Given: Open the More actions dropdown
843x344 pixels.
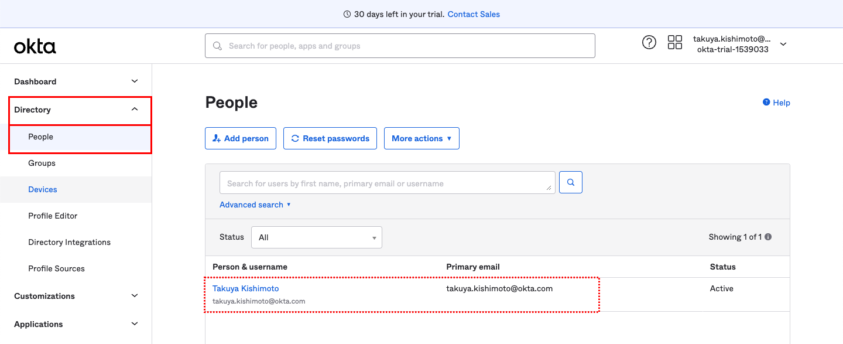Looking at the screenshot, I should point(421,138).
